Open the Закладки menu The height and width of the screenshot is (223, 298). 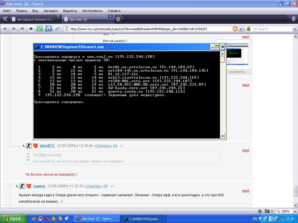[x=50, y=11]
